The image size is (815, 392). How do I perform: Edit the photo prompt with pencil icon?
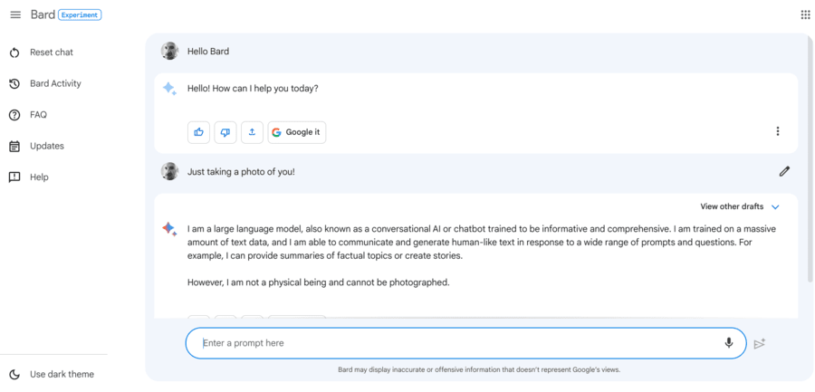(784, 171)
